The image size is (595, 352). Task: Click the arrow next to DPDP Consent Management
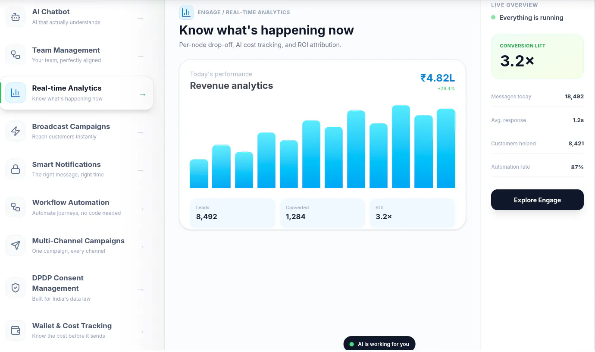pos(140,289)
